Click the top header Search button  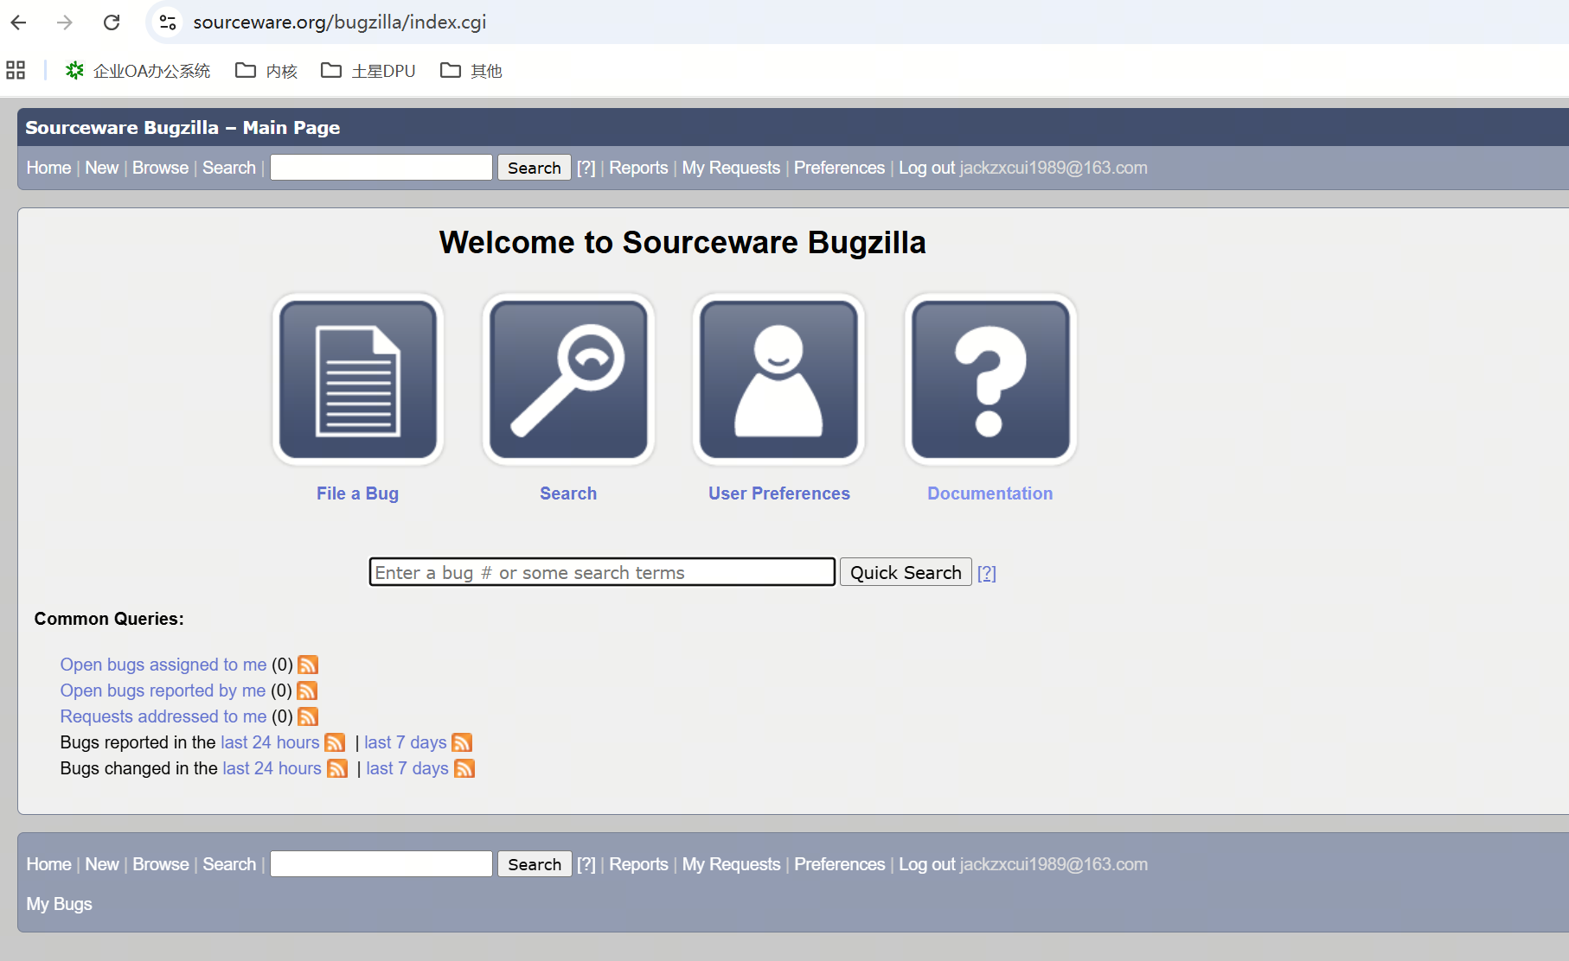pyautogui.click(x=535, y=168)
